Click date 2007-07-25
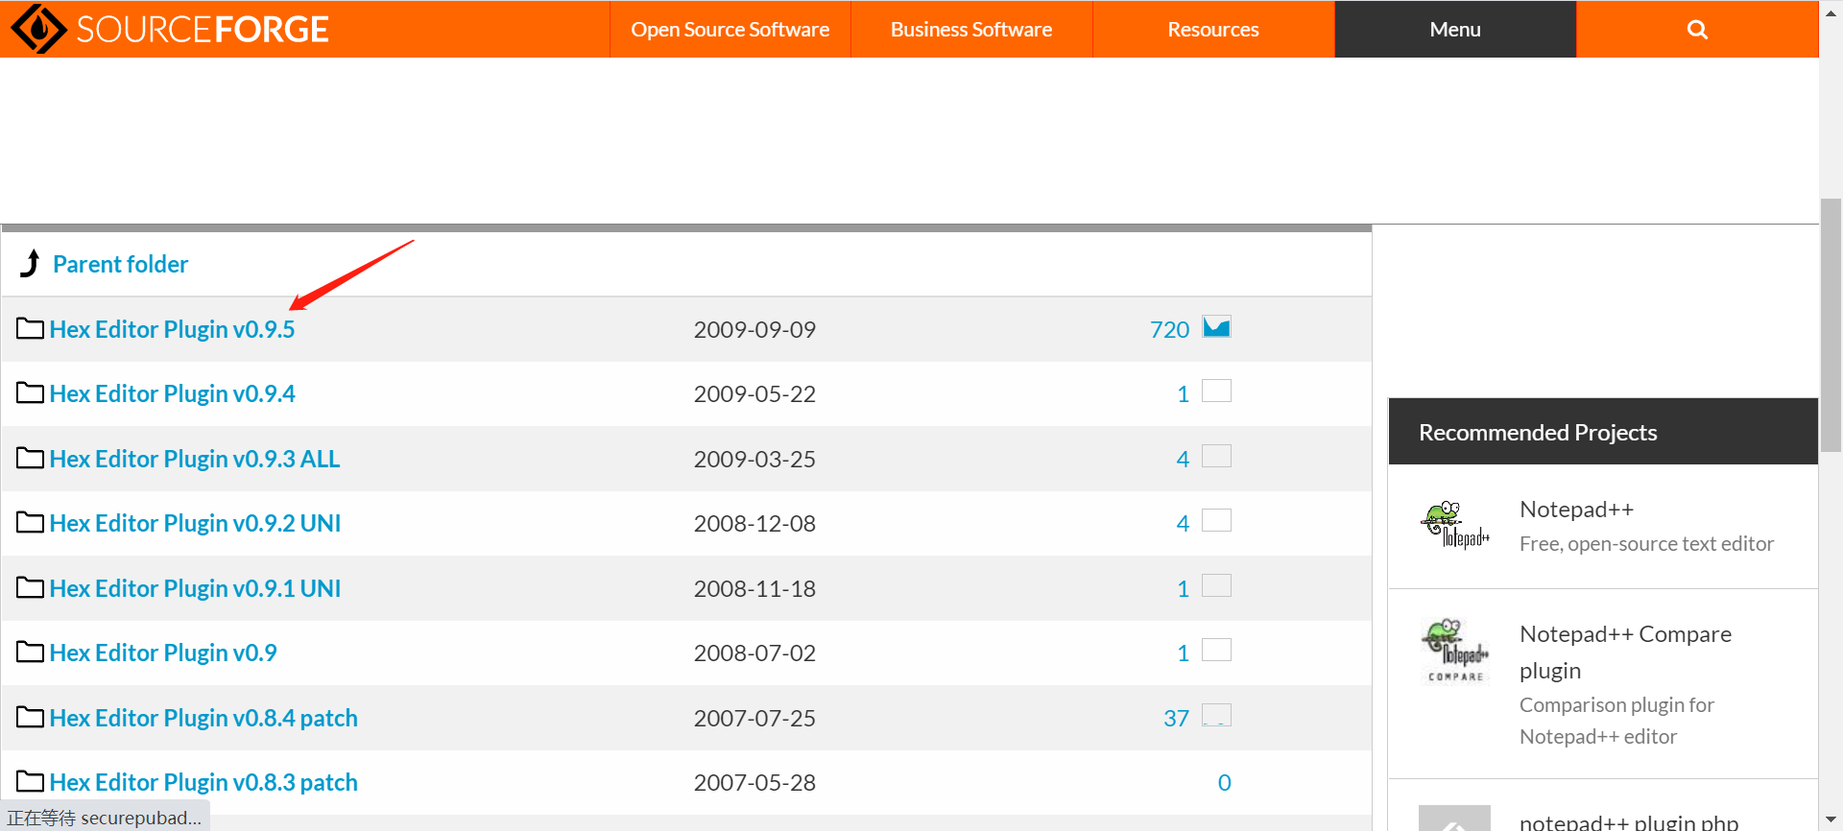 click(754, 718)
